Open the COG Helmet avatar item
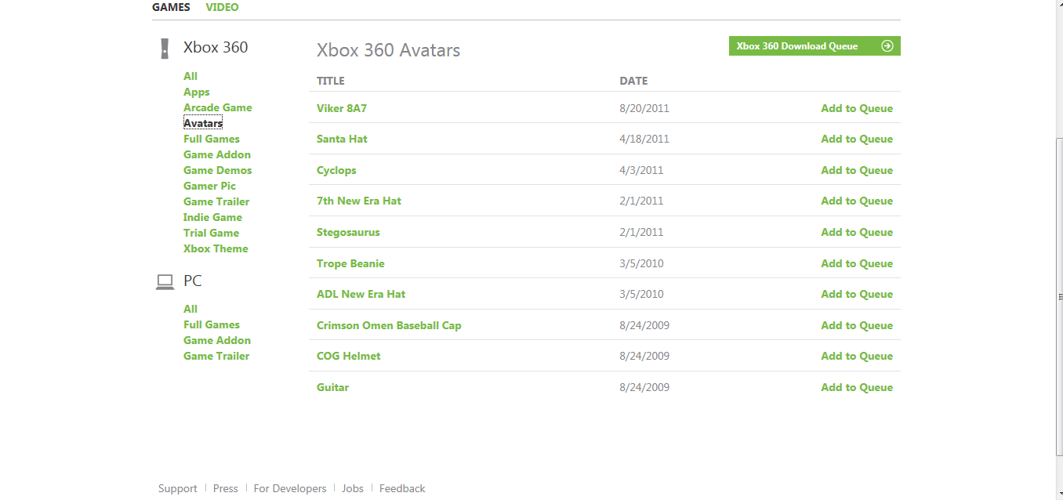 [x=349, y=356]
